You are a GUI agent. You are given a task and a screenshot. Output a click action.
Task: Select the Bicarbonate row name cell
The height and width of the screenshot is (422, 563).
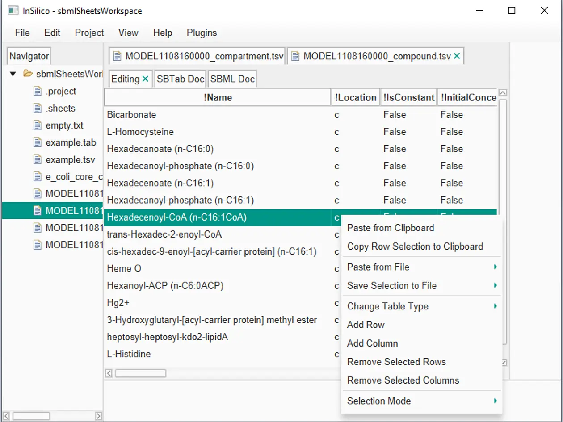[217, 115]
